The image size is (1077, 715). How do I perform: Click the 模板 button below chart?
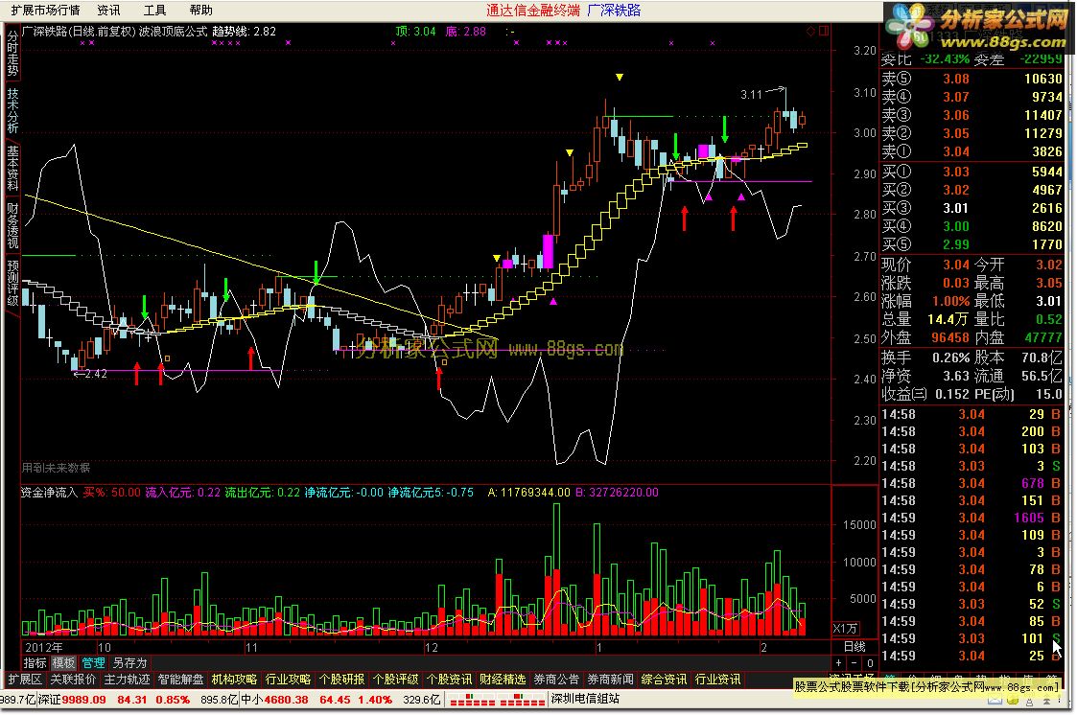tap(63, 663)
